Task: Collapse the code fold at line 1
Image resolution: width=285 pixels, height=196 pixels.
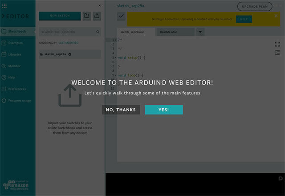Action: (x=116, y=40)
